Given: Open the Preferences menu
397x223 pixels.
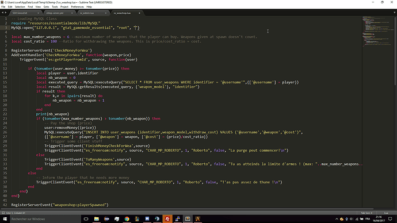Looking at the screenshot, I should tap(77, 7).
